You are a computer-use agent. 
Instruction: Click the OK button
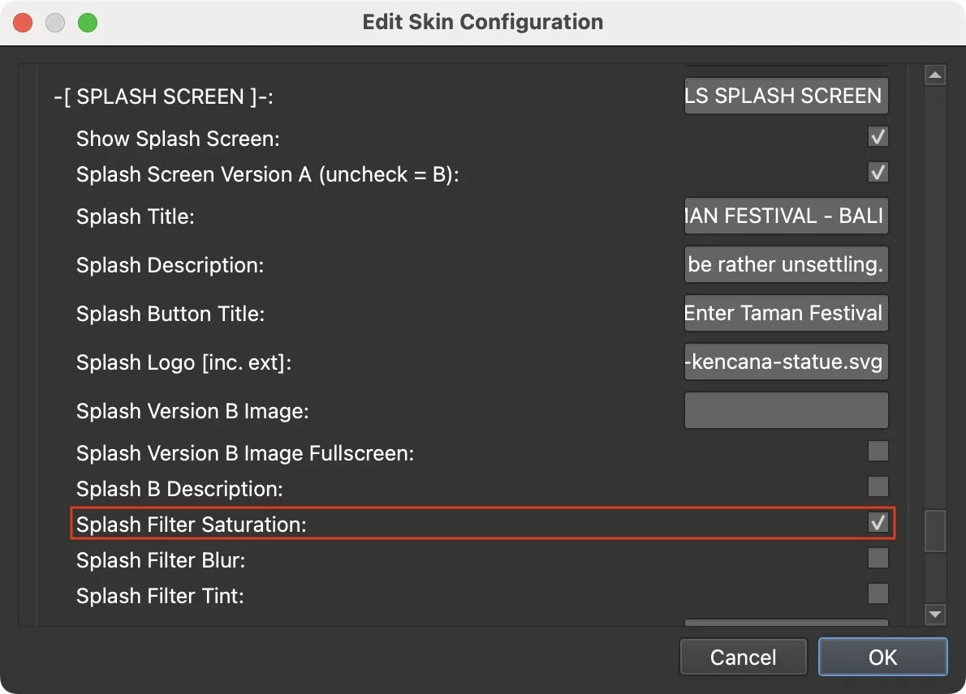click(882, 657)
